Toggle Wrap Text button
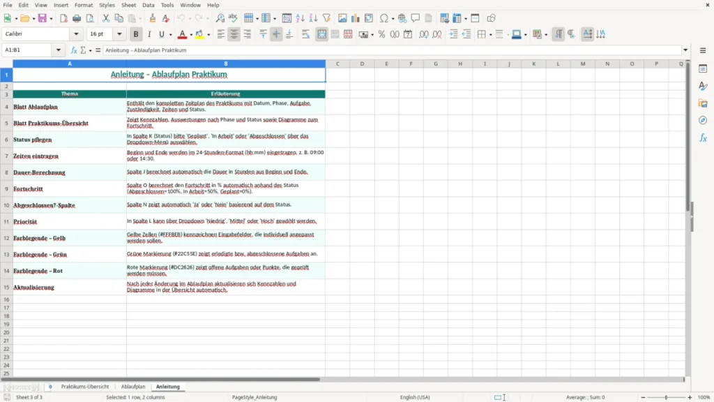 (x=306, y=34)
